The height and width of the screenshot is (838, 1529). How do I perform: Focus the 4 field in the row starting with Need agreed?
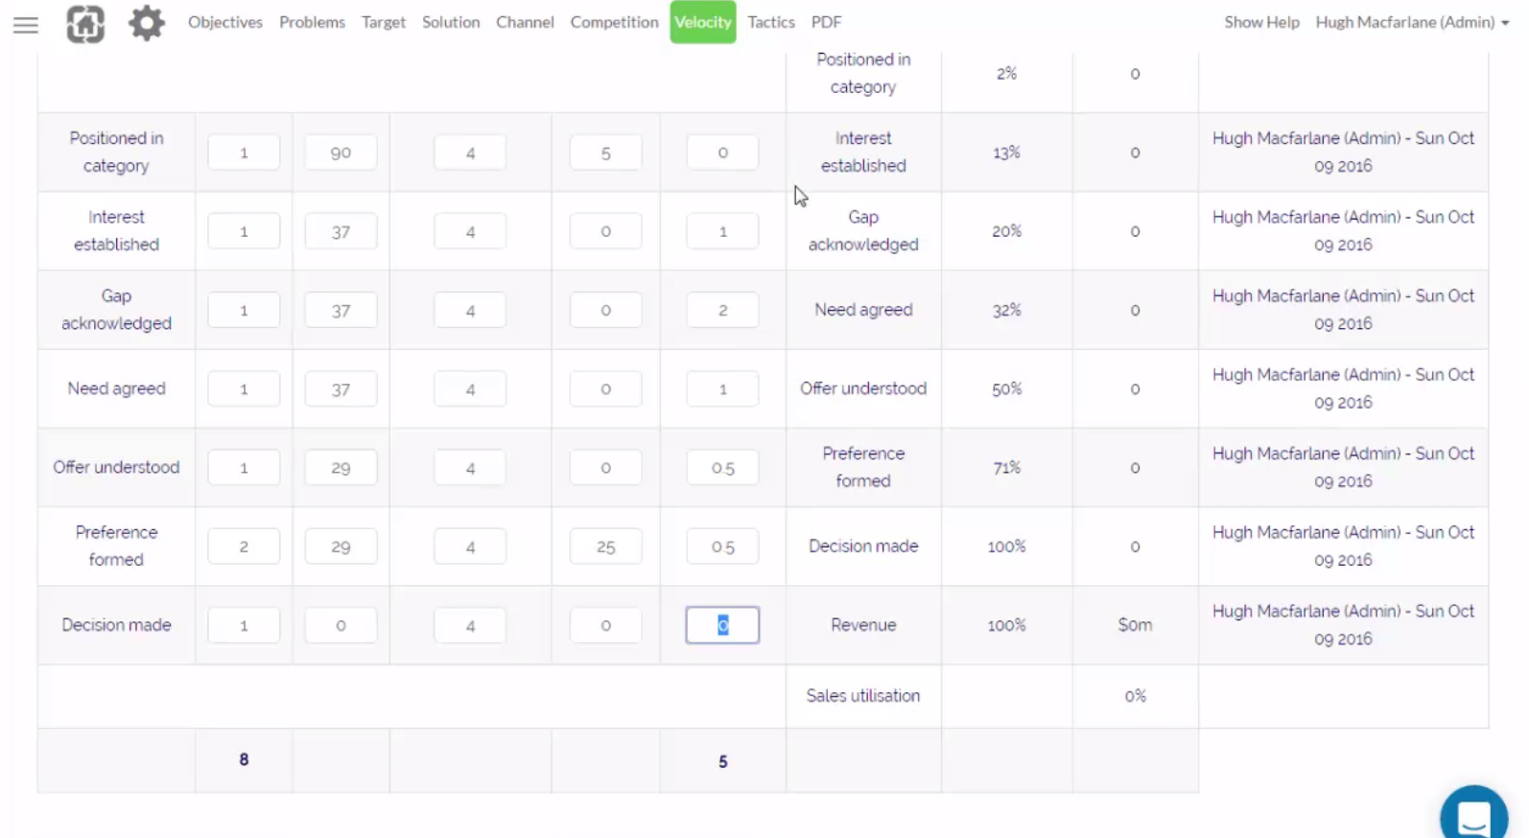(470, 388)
